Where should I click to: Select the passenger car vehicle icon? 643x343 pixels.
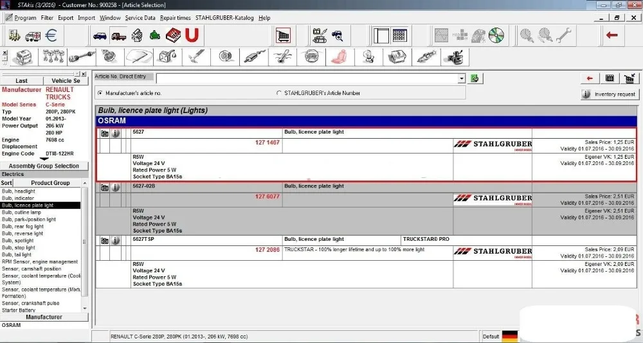(100, 36)
